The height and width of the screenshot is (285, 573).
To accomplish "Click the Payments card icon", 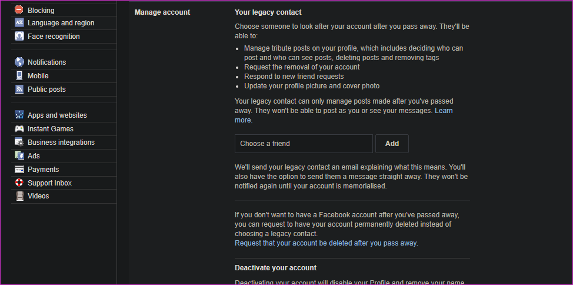I will pos(19,170).
